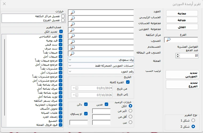Viewport: 203px width, 133px height.
Task: Toggle الفترة كاملة checkbox
Action: click(x=128, y=82)
